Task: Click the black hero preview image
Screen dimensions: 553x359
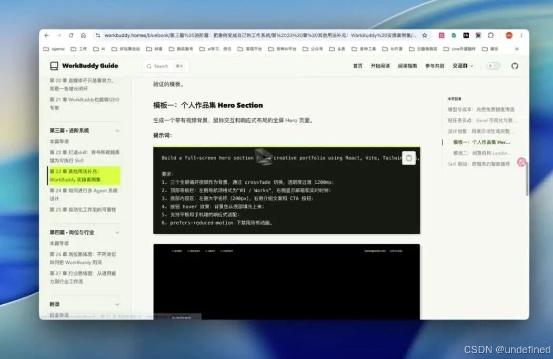Action: tap(286, 282)
